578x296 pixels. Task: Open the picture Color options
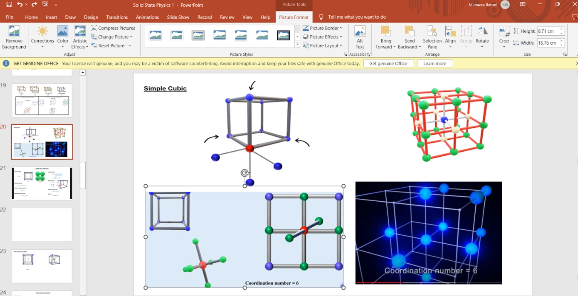coord(63,38)
